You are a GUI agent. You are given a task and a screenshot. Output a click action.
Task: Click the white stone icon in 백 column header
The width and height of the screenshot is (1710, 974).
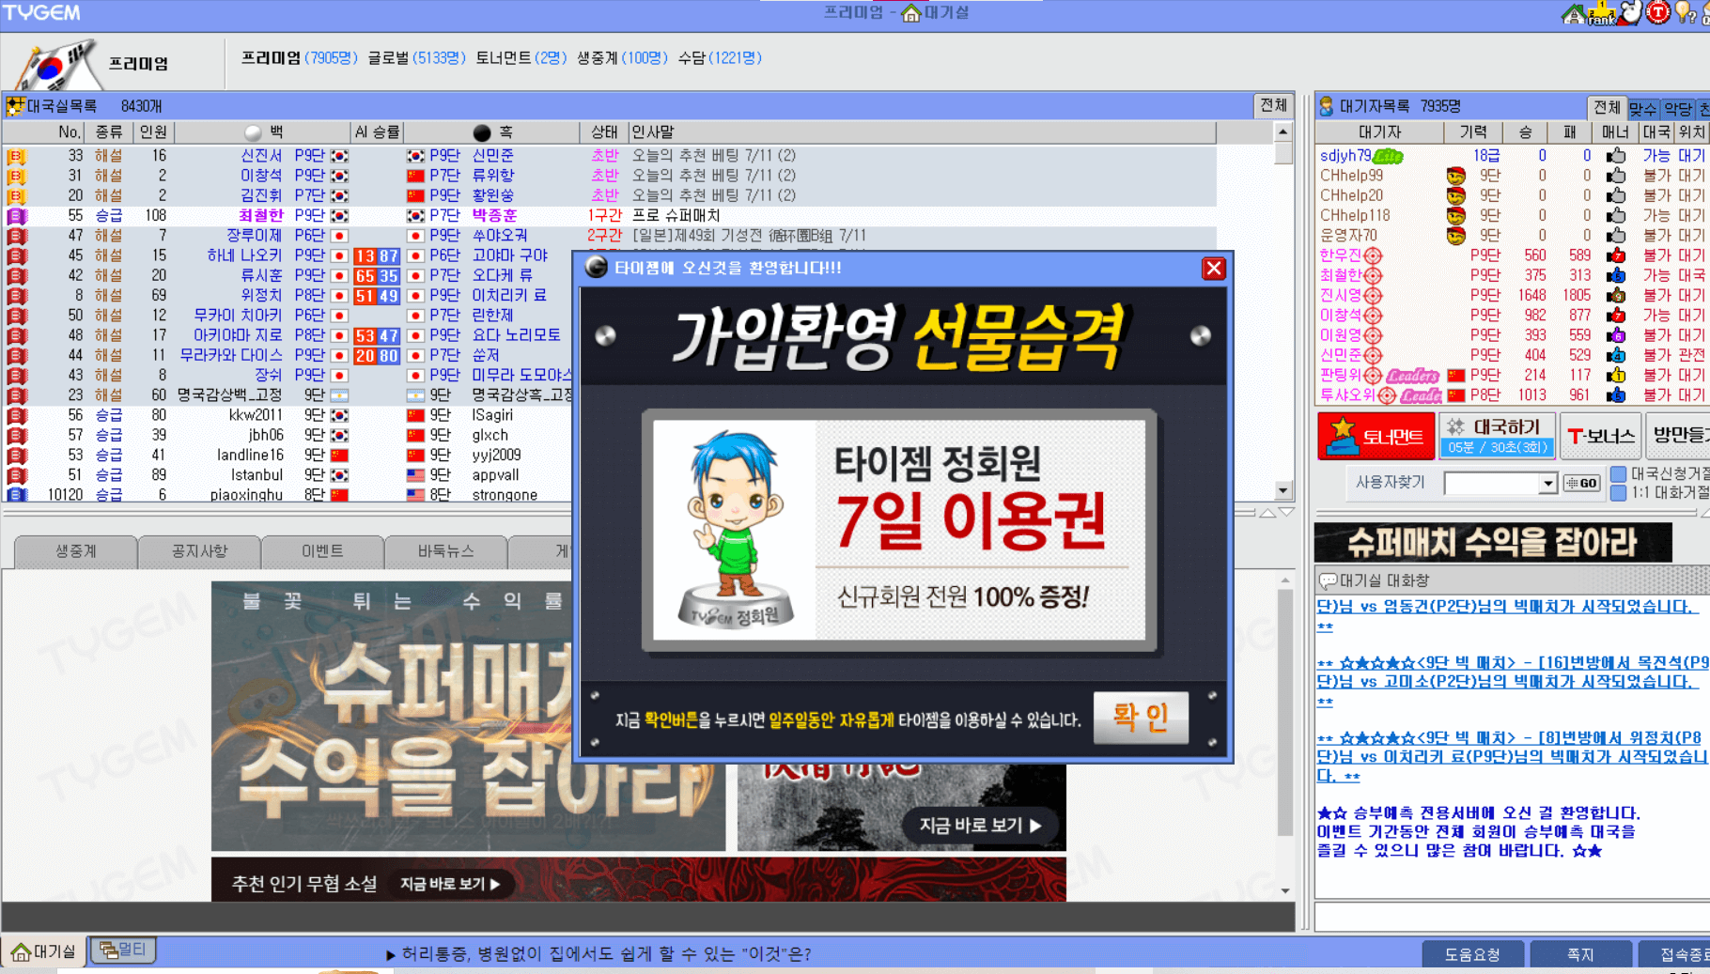(x=253, y=132)
